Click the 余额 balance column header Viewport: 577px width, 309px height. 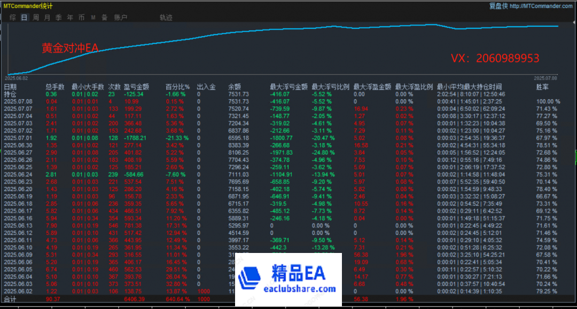coord(235,87)
